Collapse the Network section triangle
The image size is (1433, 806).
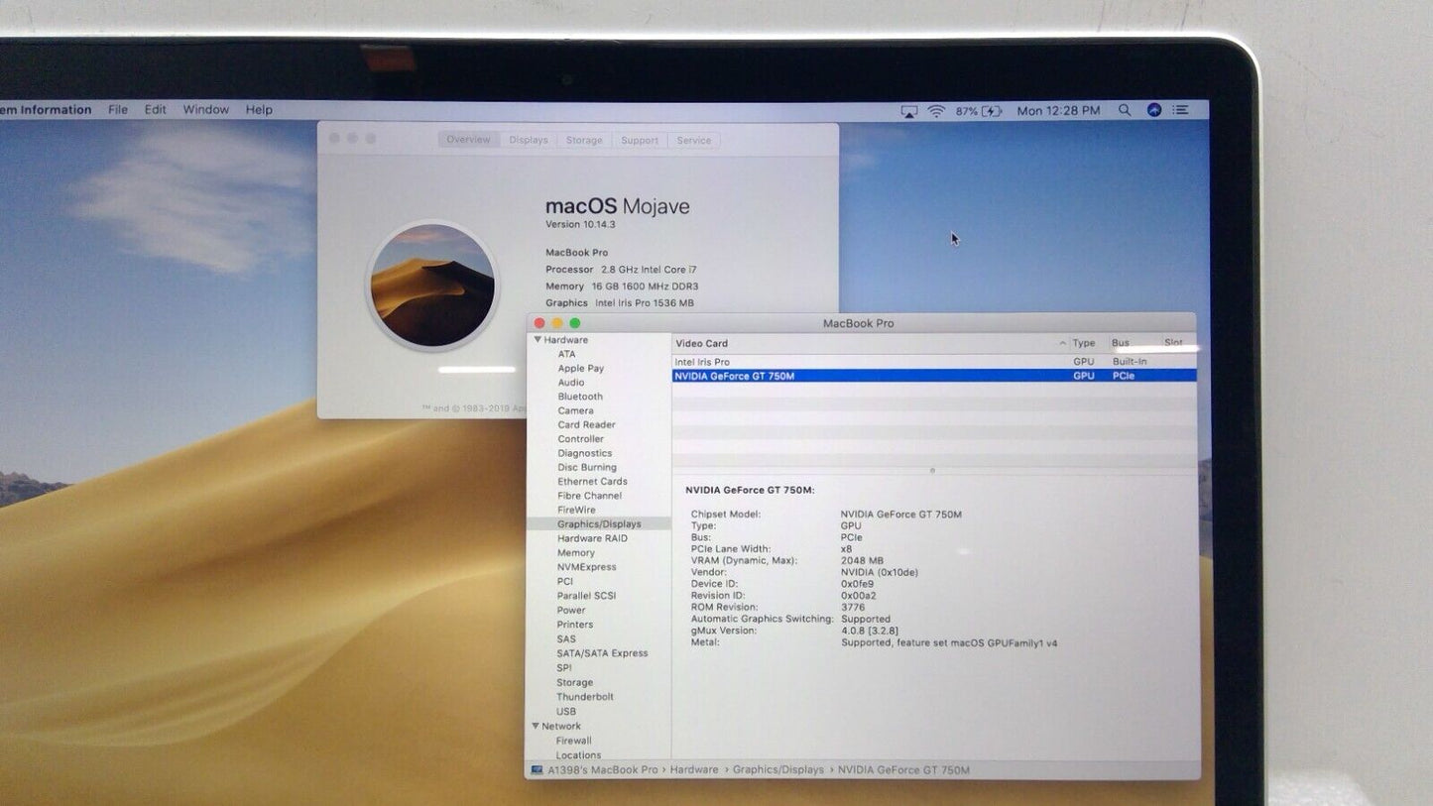click(536, 727)
